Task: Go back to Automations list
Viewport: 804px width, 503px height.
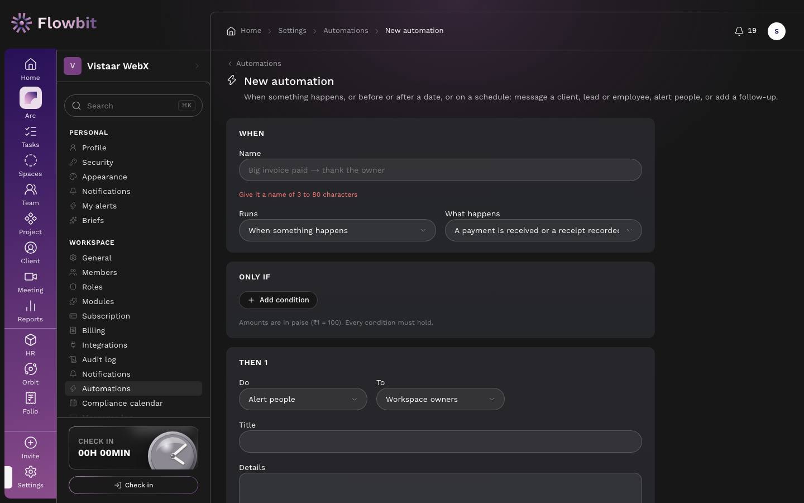Action: [x=255, y=64]
